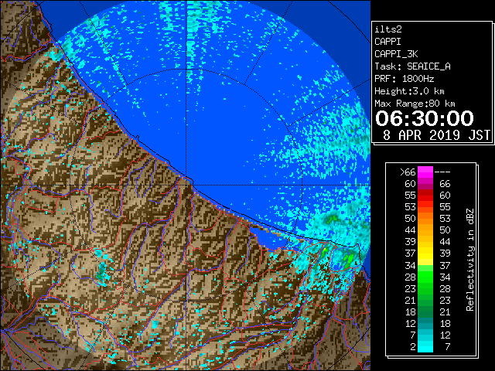Click the 'Height:3.0 km' line
The width and height of the screenshot is (495, 371).
[409, 91]
